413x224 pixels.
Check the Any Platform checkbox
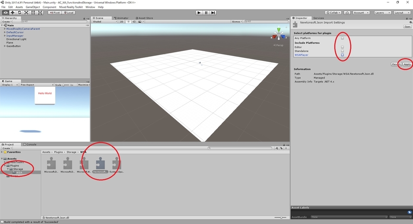tap(342, 38)
